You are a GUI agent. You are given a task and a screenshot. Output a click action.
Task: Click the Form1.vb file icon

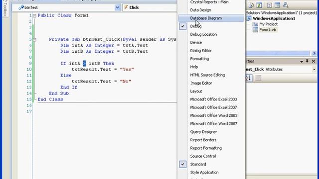[255, 30]
